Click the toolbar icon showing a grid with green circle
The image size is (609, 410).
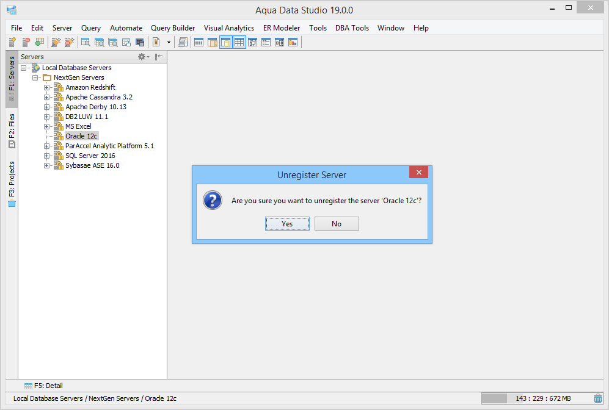click(40, 42)
